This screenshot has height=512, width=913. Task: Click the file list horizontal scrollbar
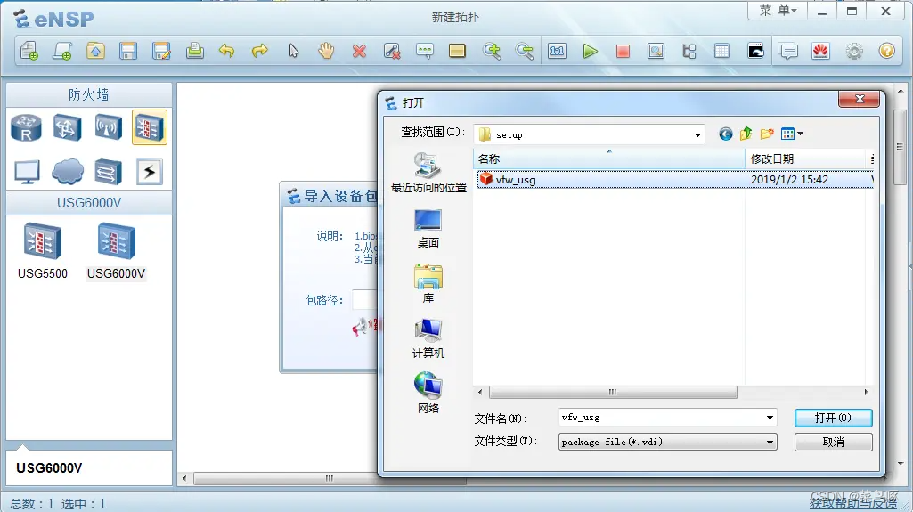point(613,392)
